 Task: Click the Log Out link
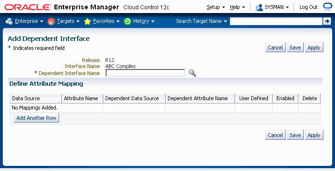308,7
